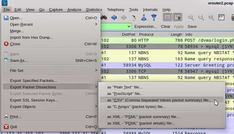The height and width of the screenshot is (134, 234).
Task: Open the File menu
Action: pos(6,9)
